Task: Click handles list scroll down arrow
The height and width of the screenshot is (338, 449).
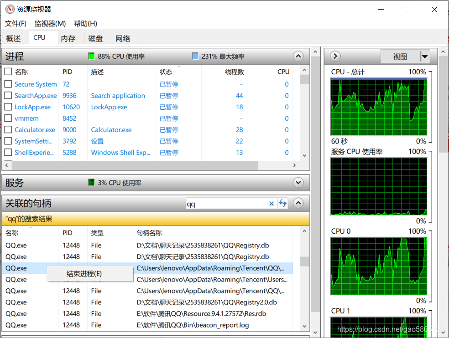Action: click(304, 326)
